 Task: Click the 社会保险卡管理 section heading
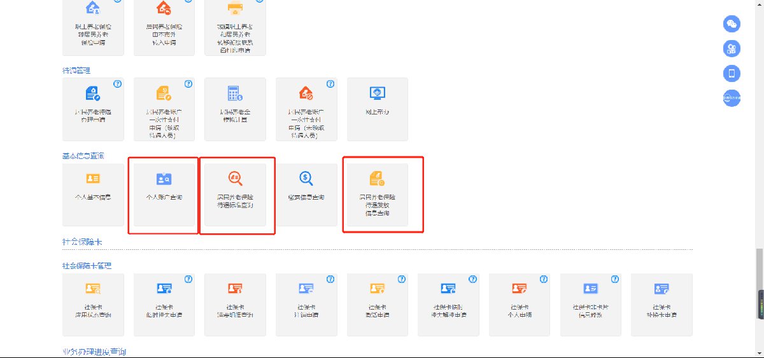87,265
